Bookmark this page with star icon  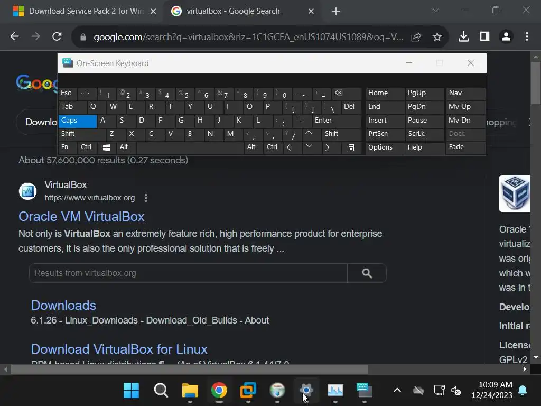437,36
